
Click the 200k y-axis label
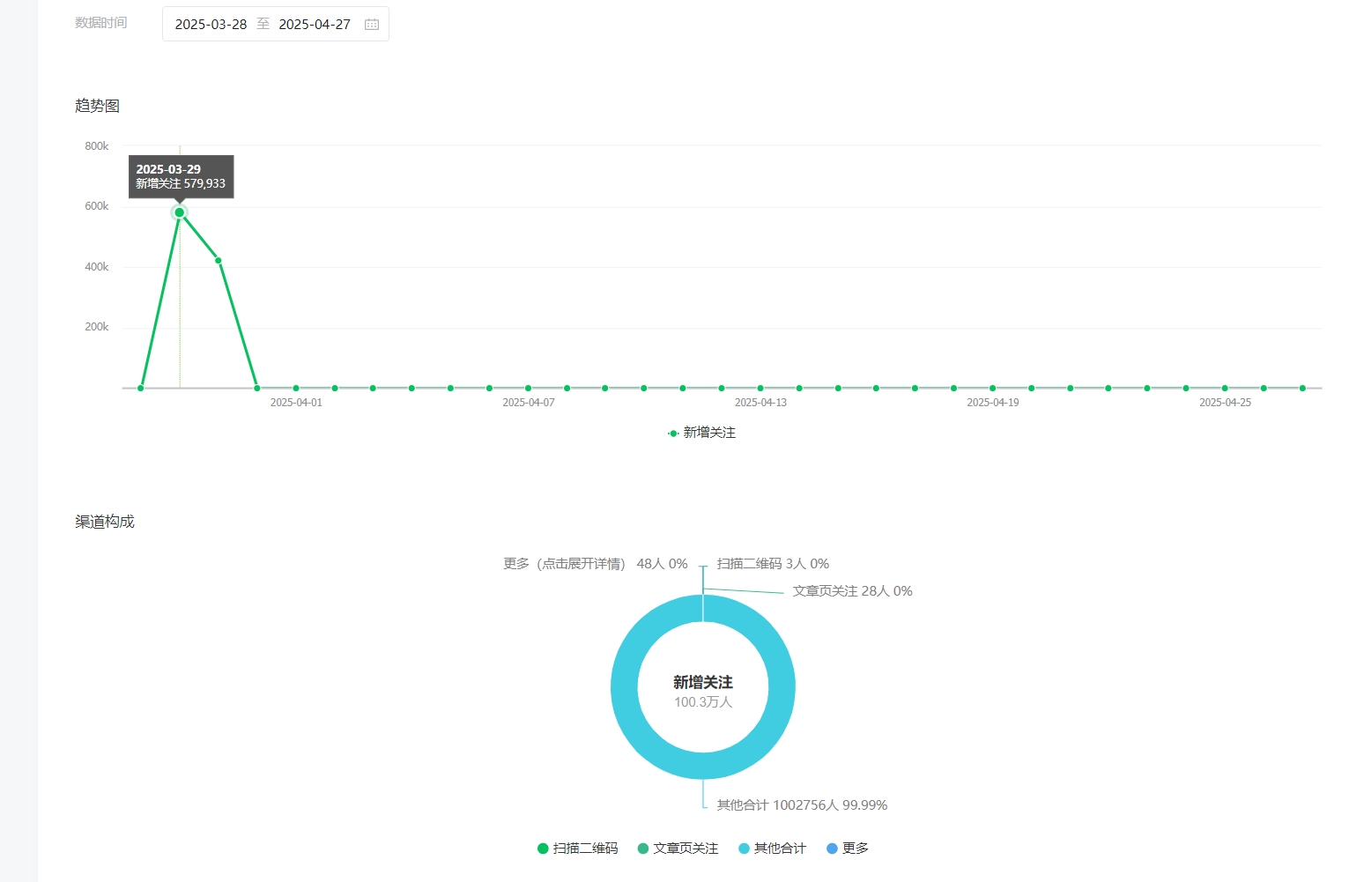point(97,327)
